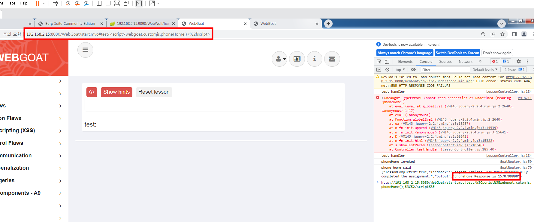Enter full screen mode icon
Viewport: 534px width, 222px height.
point(117,3)
